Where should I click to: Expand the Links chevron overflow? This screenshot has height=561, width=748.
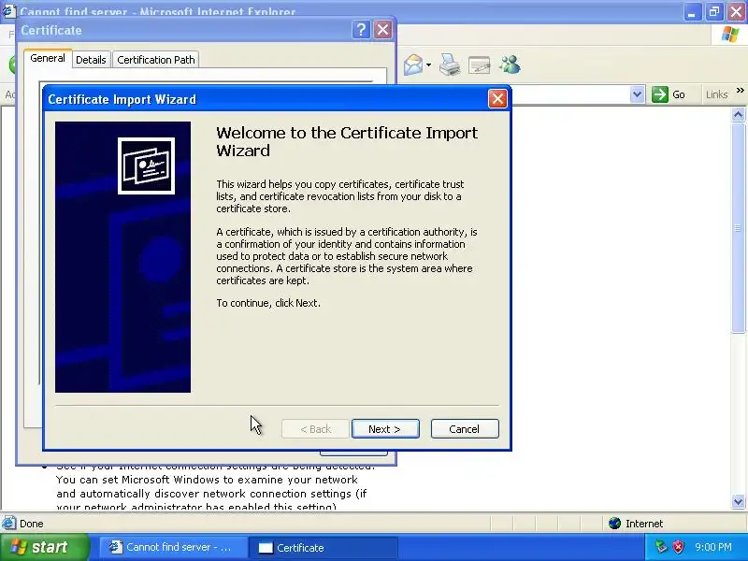click(x=740, y=90)
